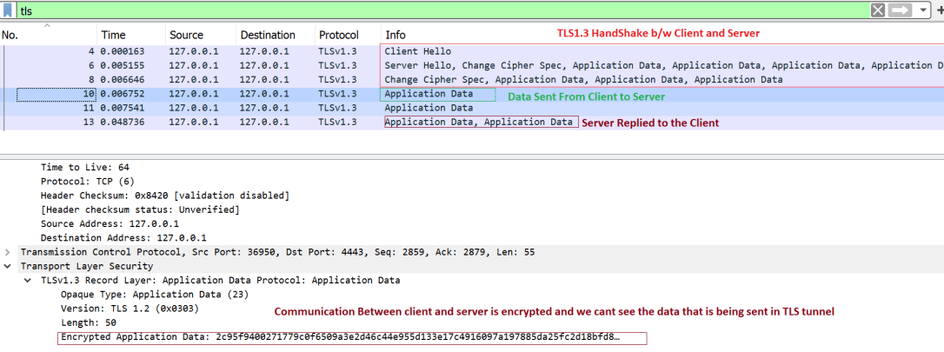This screenshot has width=944, height=352.
Task: Click the Info column header
Action: point(396,35)
